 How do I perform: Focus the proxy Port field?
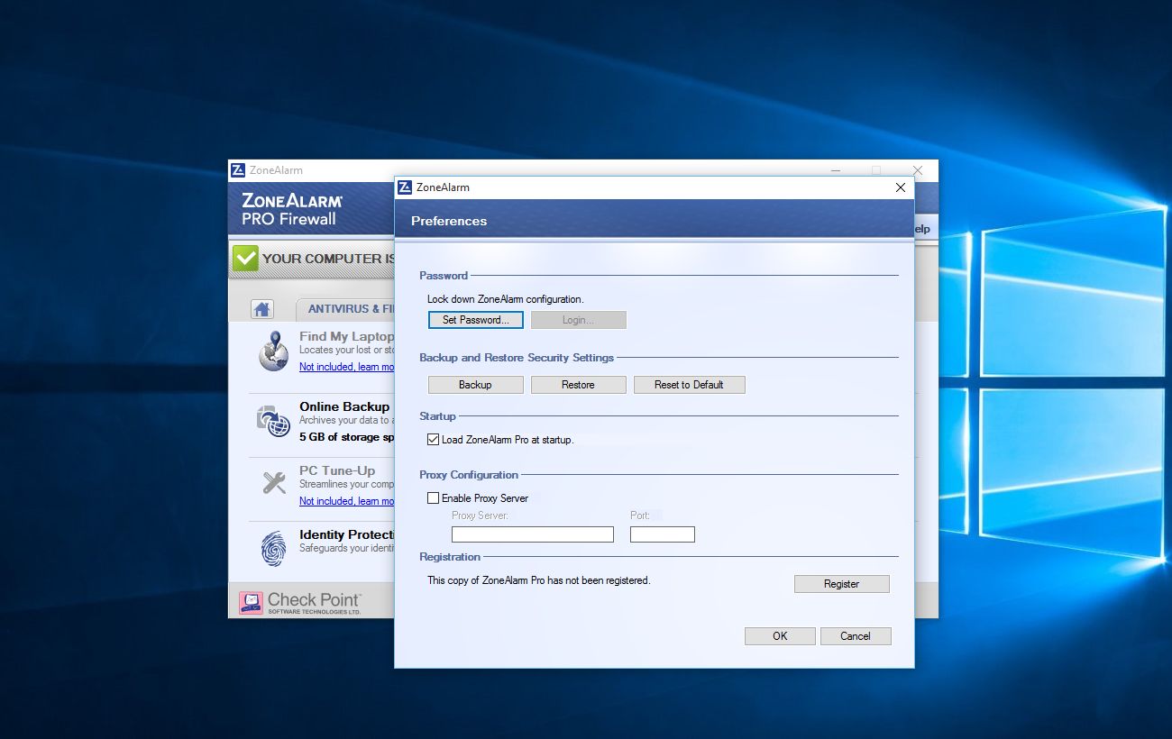[x=662, y=534]
